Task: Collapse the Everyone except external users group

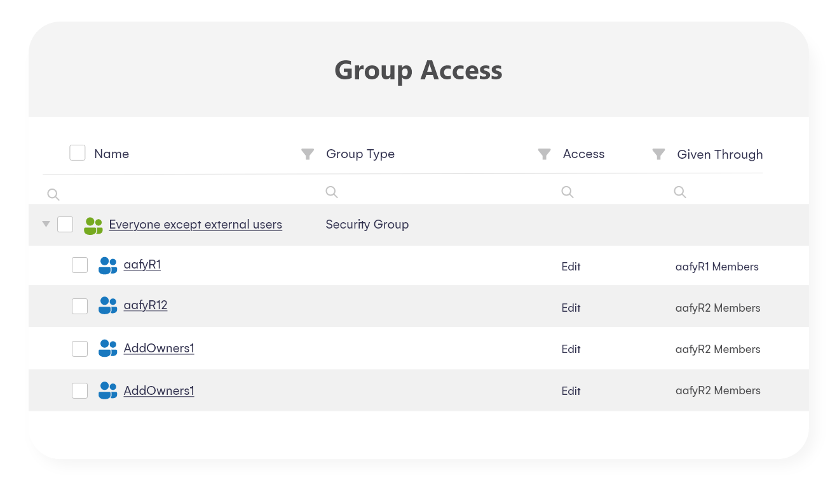Action: pyautogui.click(x=46, y=224)
